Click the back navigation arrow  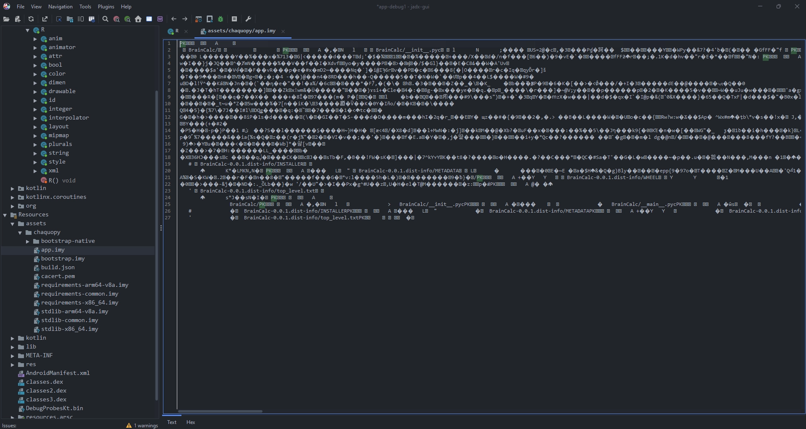174,19
